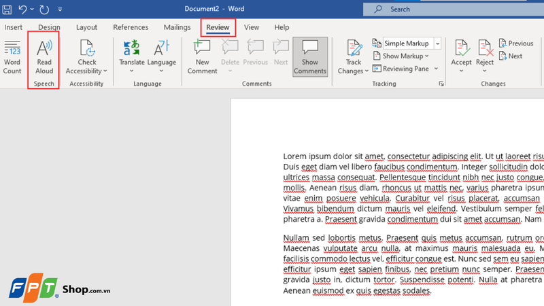Expand the Simple Markup dropdown
The width and height of the screenshot is (544, 306).
(x=437, y=44)
